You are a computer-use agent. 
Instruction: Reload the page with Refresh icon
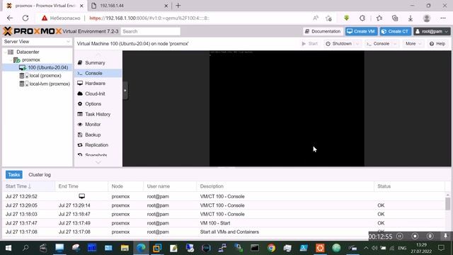[25, 18]
